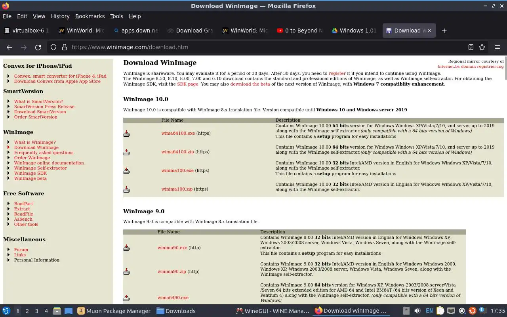Open the History menu
The image size is (507, 317).
(60, 16)
